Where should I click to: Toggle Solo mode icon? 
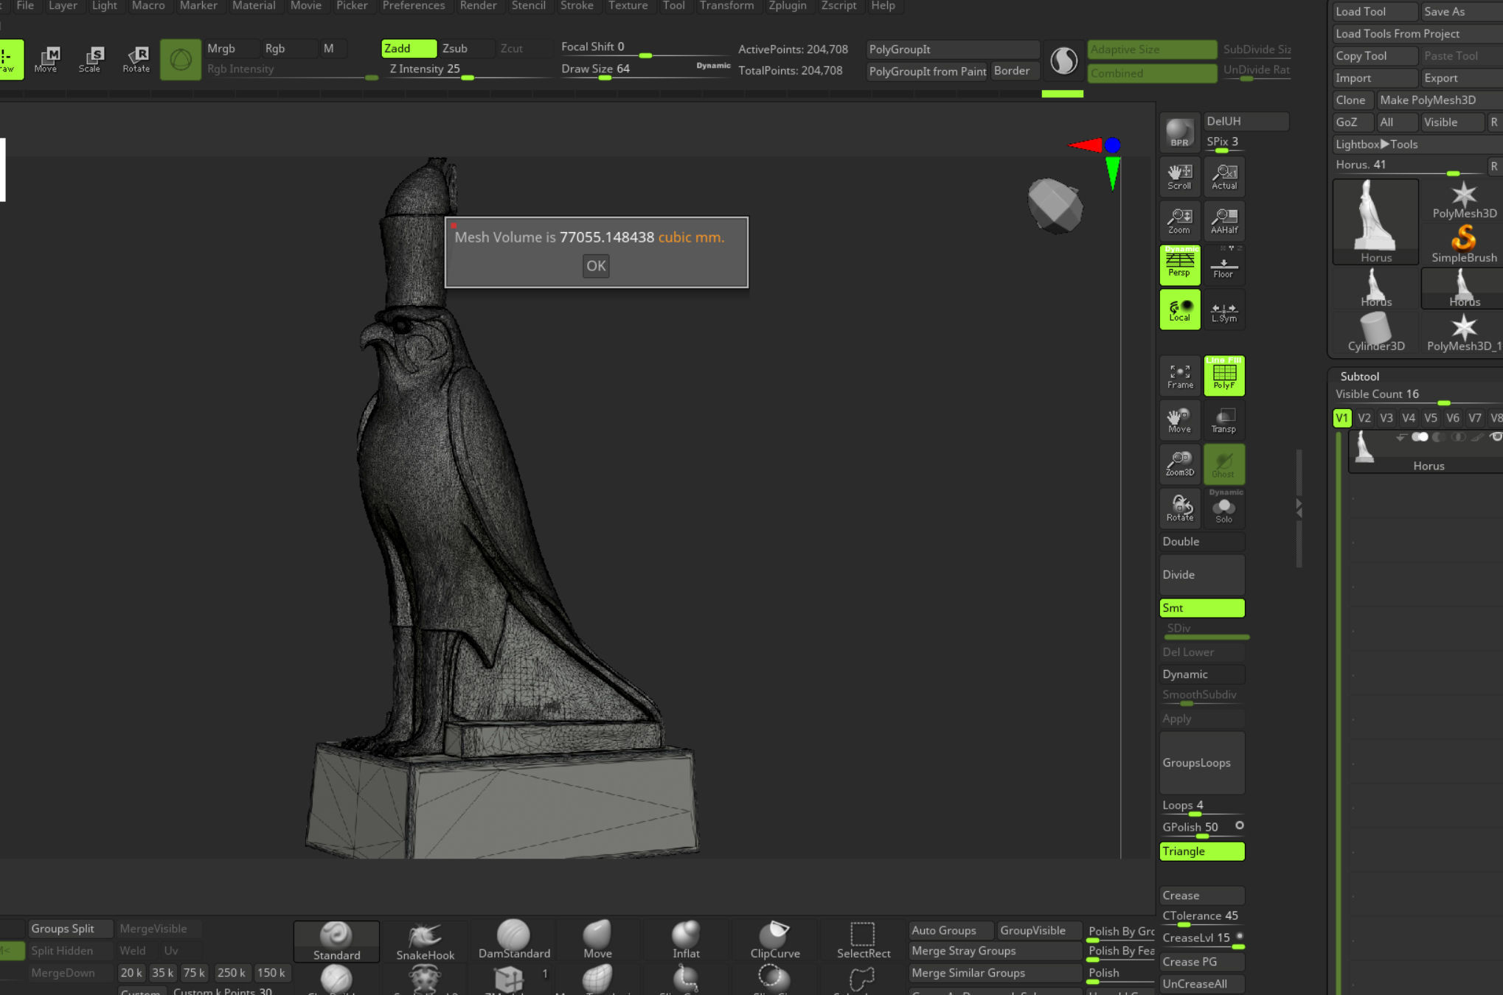click(1224, 508)
